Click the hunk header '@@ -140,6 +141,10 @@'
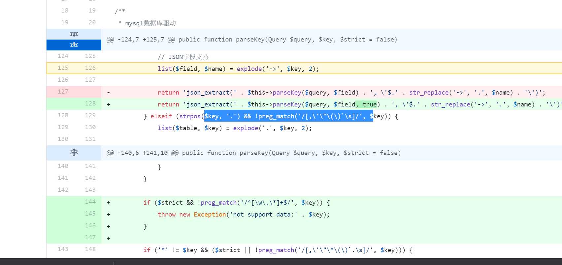 (x=253, y=153)
